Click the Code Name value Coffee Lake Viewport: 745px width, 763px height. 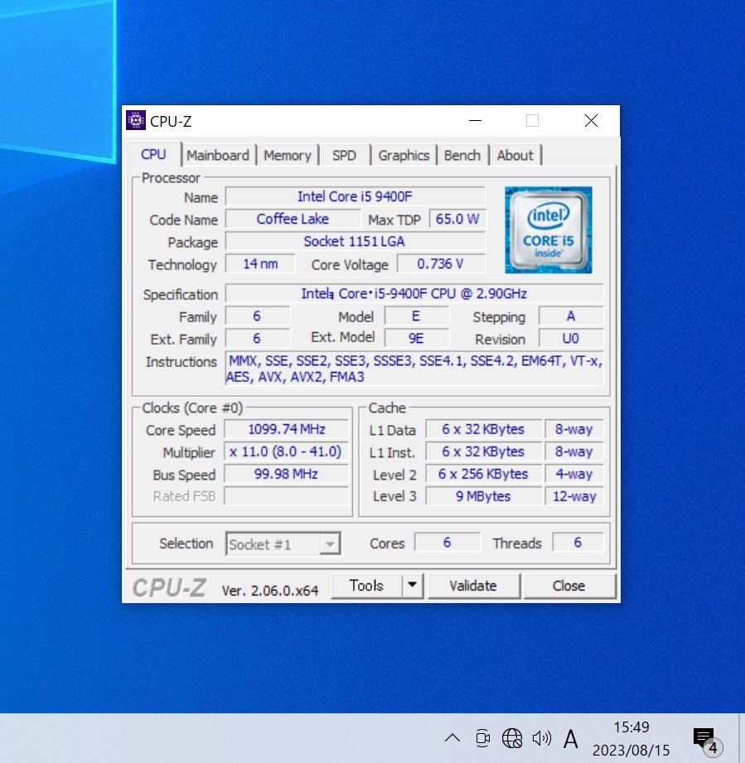coord(293,219)
